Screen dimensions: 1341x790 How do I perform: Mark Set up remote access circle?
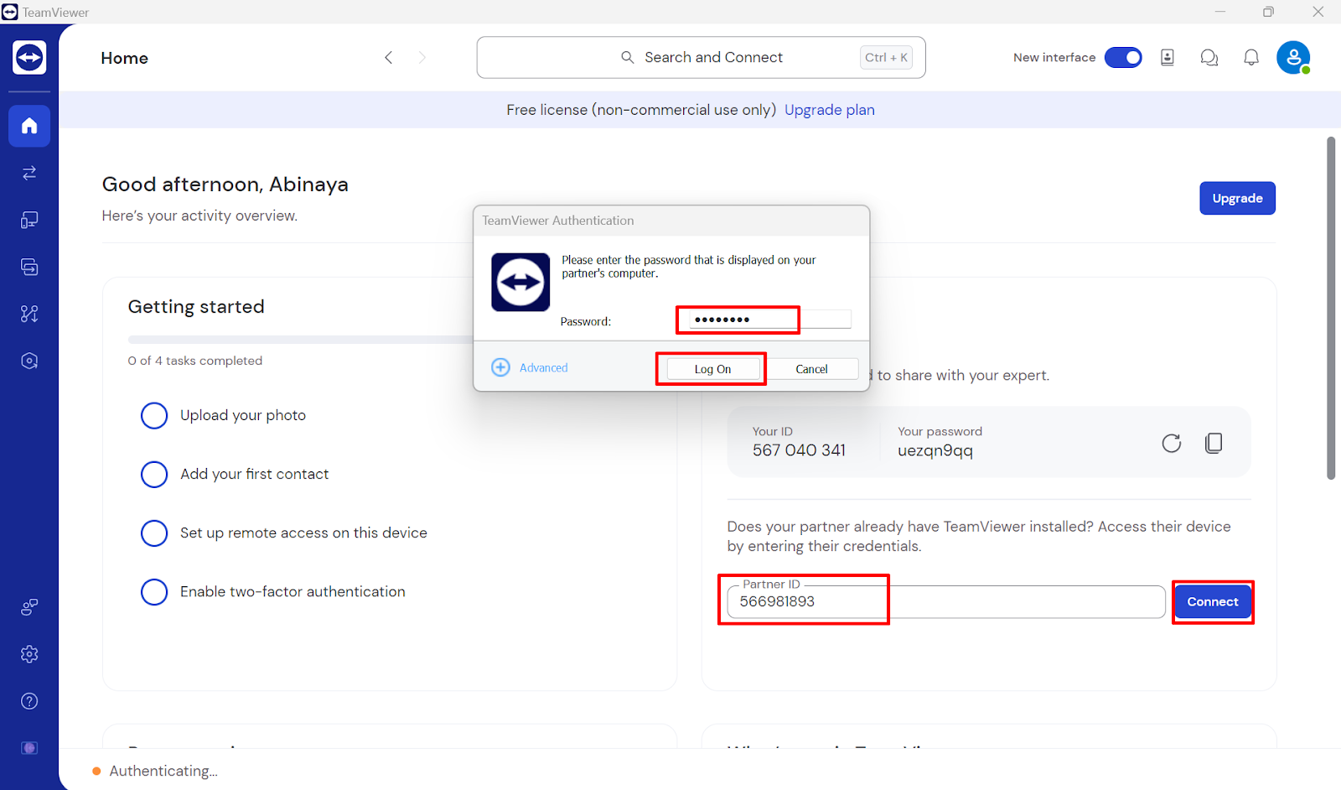[x=154, y=533]
